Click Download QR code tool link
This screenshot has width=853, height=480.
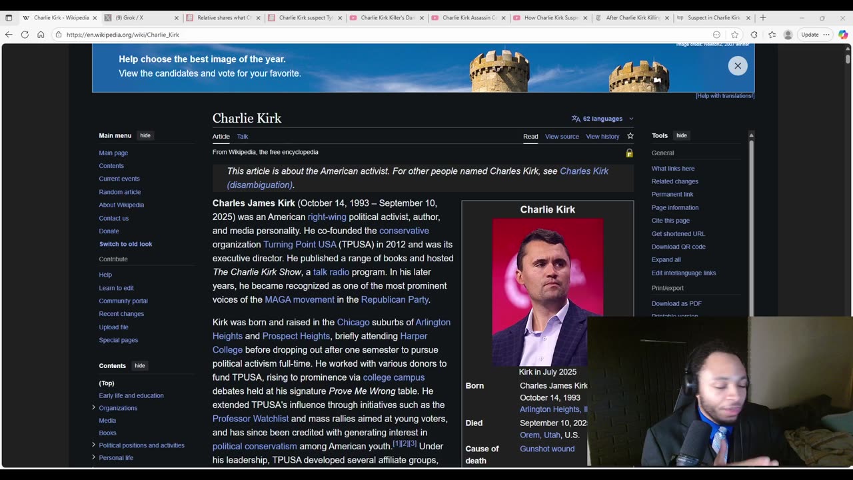(x=678, y=247)
